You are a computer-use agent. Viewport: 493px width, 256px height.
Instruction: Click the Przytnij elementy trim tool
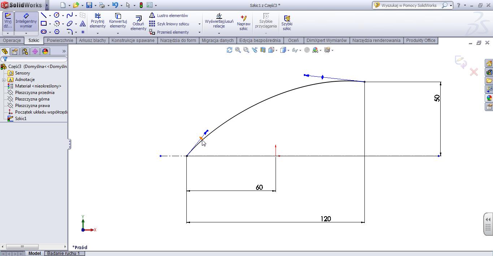point(98,21)
